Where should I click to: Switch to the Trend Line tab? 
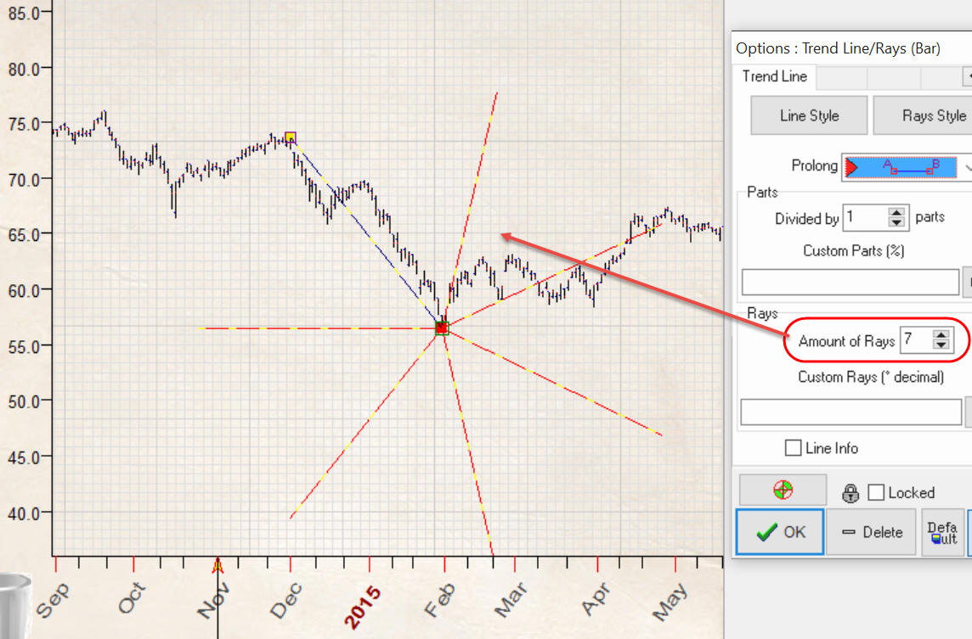(775, 76)
